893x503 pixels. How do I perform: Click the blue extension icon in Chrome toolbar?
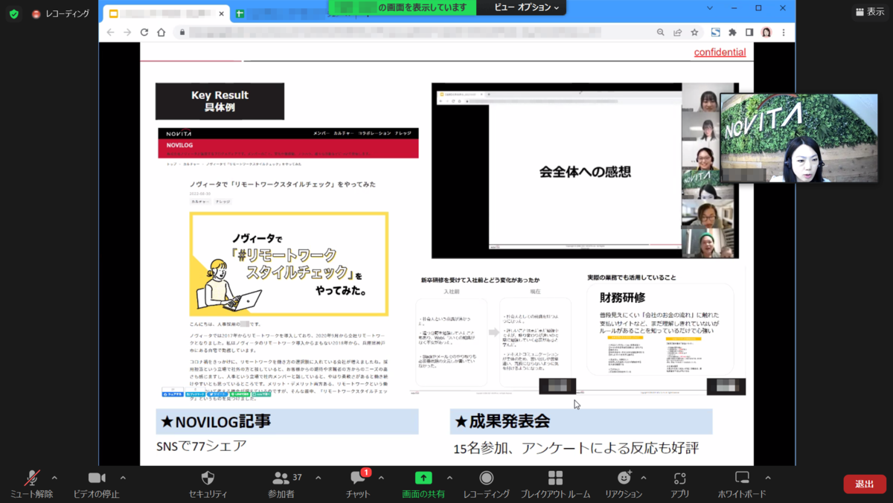click(715, 32)
